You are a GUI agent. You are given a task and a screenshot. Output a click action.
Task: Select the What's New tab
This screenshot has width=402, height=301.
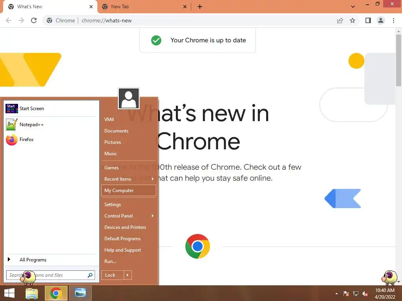tap(50, 7)
